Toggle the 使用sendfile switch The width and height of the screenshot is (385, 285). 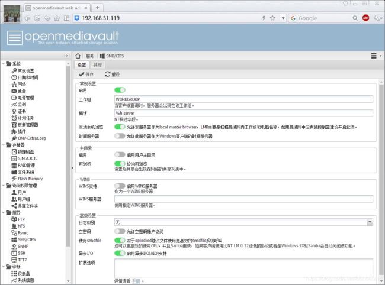(x=120, y=241)
